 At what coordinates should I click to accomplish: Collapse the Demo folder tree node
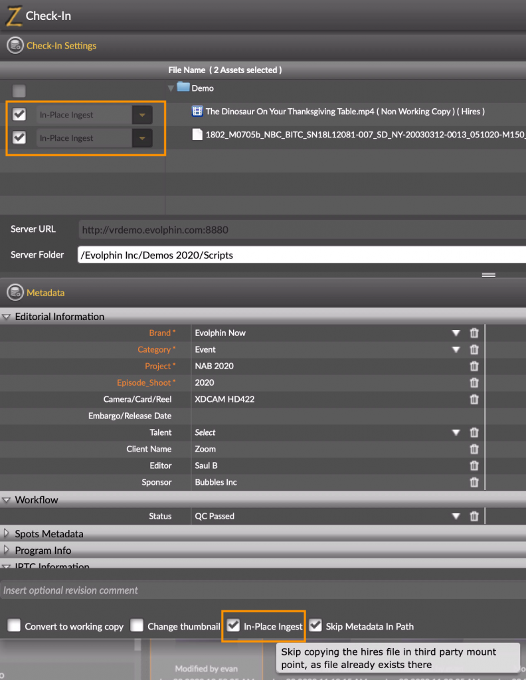coord(171,88)
